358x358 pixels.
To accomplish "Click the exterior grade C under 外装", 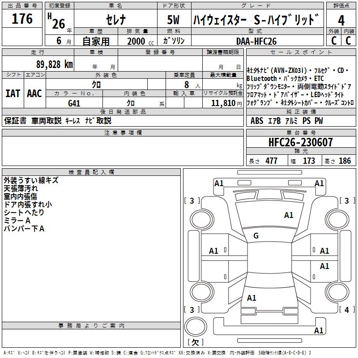I will 333,41.
